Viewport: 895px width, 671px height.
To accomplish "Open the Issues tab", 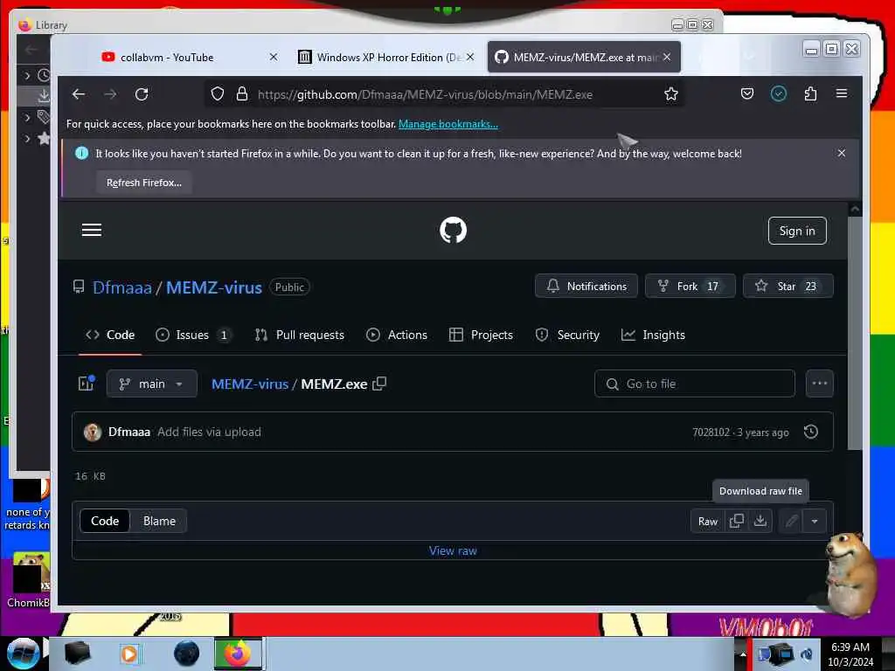I will pos(194,335).
